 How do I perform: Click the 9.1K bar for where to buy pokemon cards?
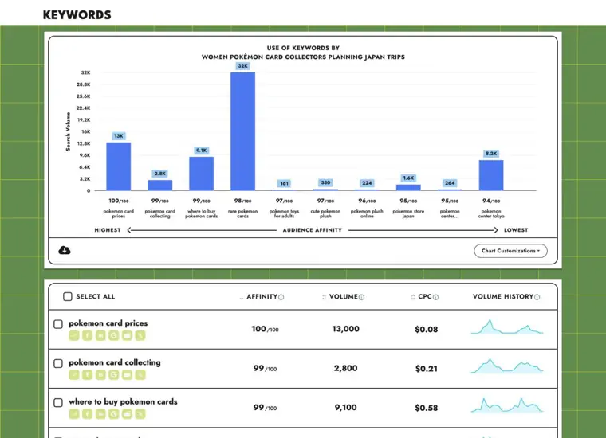[202, 174]
